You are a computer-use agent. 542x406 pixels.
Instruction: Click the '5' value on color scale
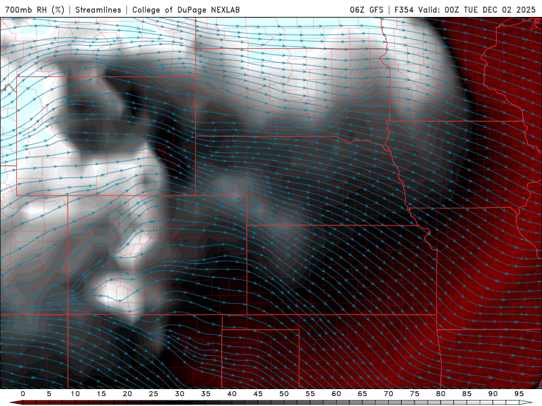click(49, 394)
